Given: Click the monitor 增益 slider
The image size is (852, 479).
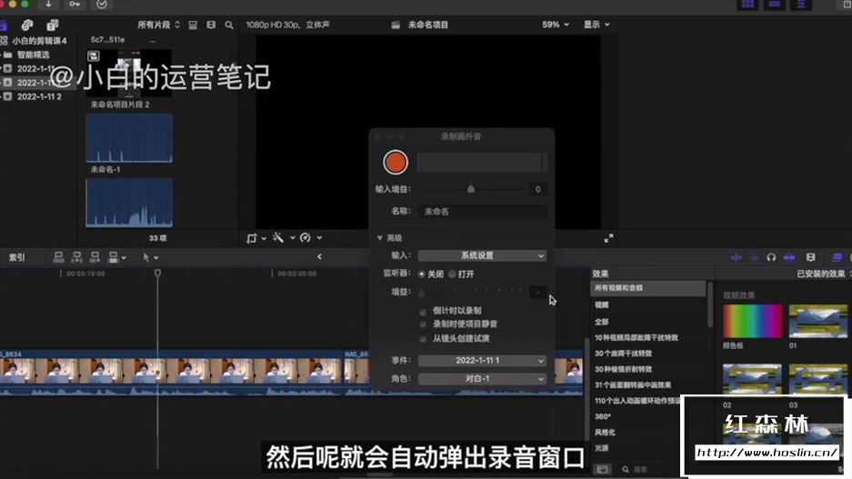Looking at the screenshot, I should coord(472,292).
